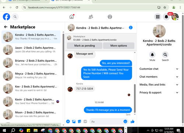Open Kendra conversation in list
Screen dimensions: 184x133
point(31,37)
